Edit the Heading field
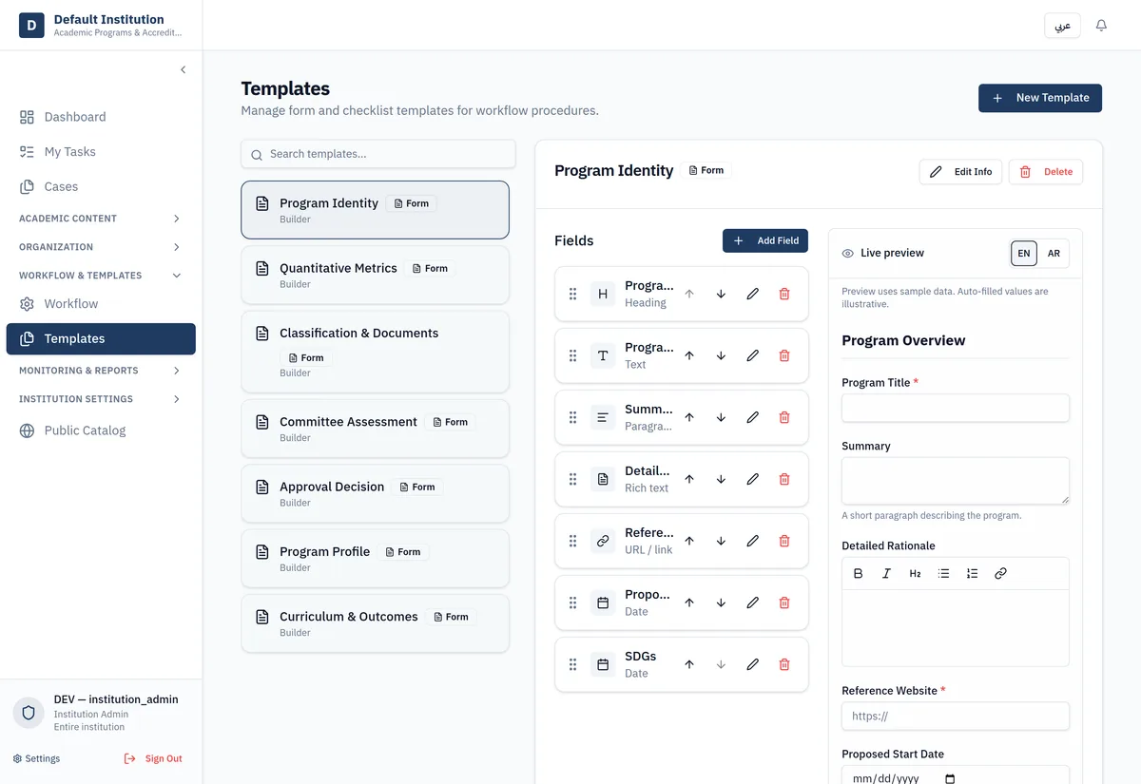 tap(752, 294)
